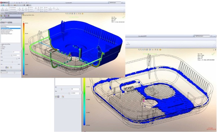Collapse the bottom section header chevron
Viewport: 217px width, 132px height.
click(x=20, y=70)
